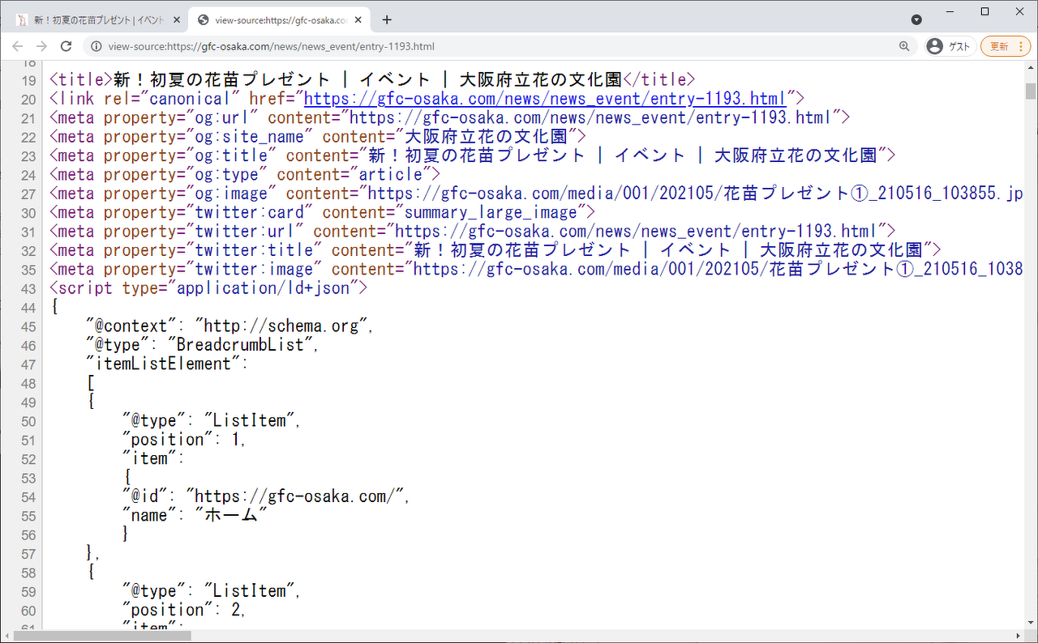
Task: Reload the page with refresh icon
Action: pos(66,46)
